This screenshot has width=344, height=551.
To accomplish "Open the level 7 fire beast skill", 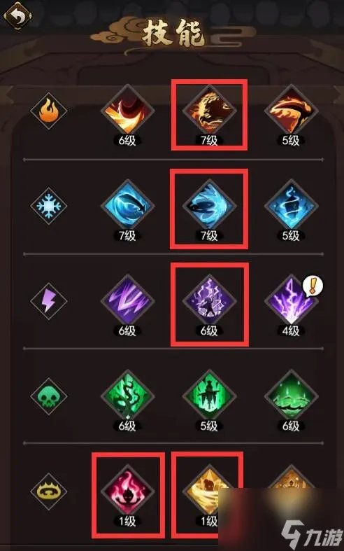I will [209, 112].
